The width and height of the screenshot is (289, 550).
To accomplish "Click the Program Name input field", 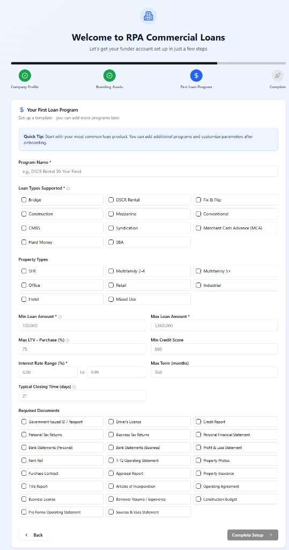I will pos(148,171).
